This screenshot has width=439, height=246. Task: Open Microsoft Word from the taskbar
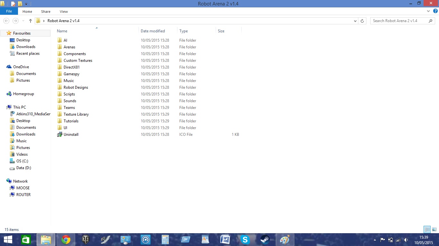(x=225, y=240)
